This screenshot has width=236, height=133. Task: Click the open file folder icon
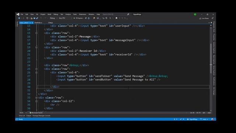pyautogui.click(x=31, y=18)
